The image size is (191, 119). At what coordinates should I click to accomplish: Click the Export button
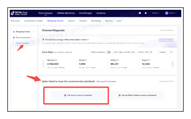161,52
